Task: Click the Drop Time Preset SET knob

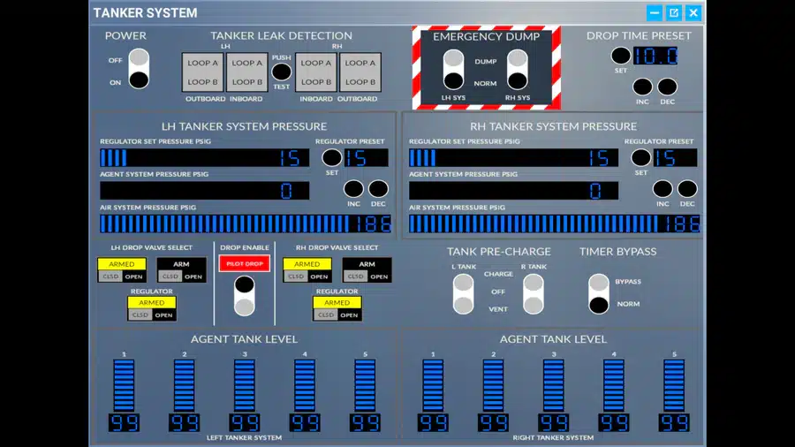Action: 621,56
